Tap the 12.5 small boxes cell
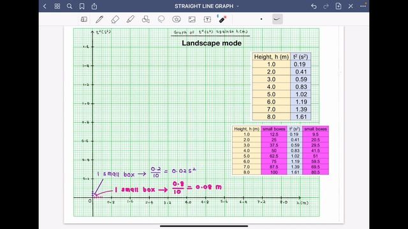408x229 pixels. click(x=273, y=134)
